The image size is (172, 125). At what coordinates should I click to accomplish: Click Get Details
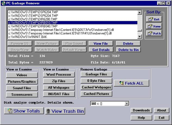tap(101, 50)
